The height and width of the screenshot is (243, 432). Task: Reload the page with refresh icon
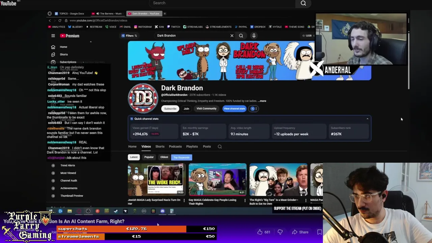coord(60,20)
